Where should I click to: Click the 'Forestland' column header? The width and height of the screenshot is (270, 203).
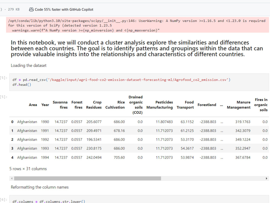[x=207, y=105]
